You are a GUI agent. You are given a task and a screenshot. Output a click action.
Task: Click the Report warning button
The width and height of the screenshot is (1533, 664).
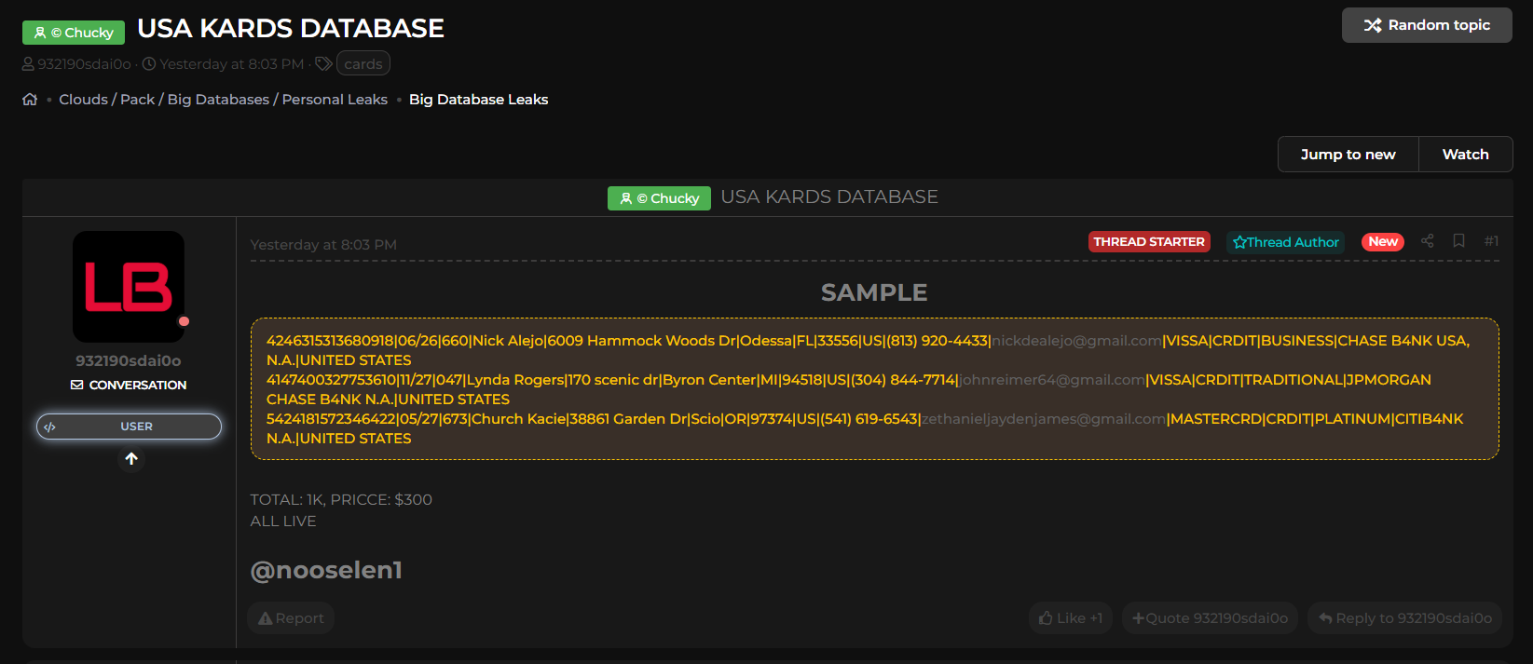(x=291, y=618)
